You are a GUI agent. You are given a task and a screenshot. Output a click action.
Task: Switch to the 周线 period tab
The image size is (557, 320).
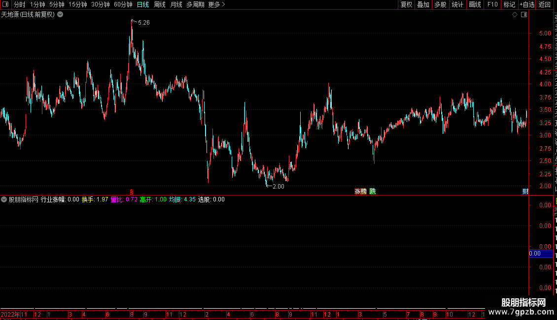[x=160, y=4]
